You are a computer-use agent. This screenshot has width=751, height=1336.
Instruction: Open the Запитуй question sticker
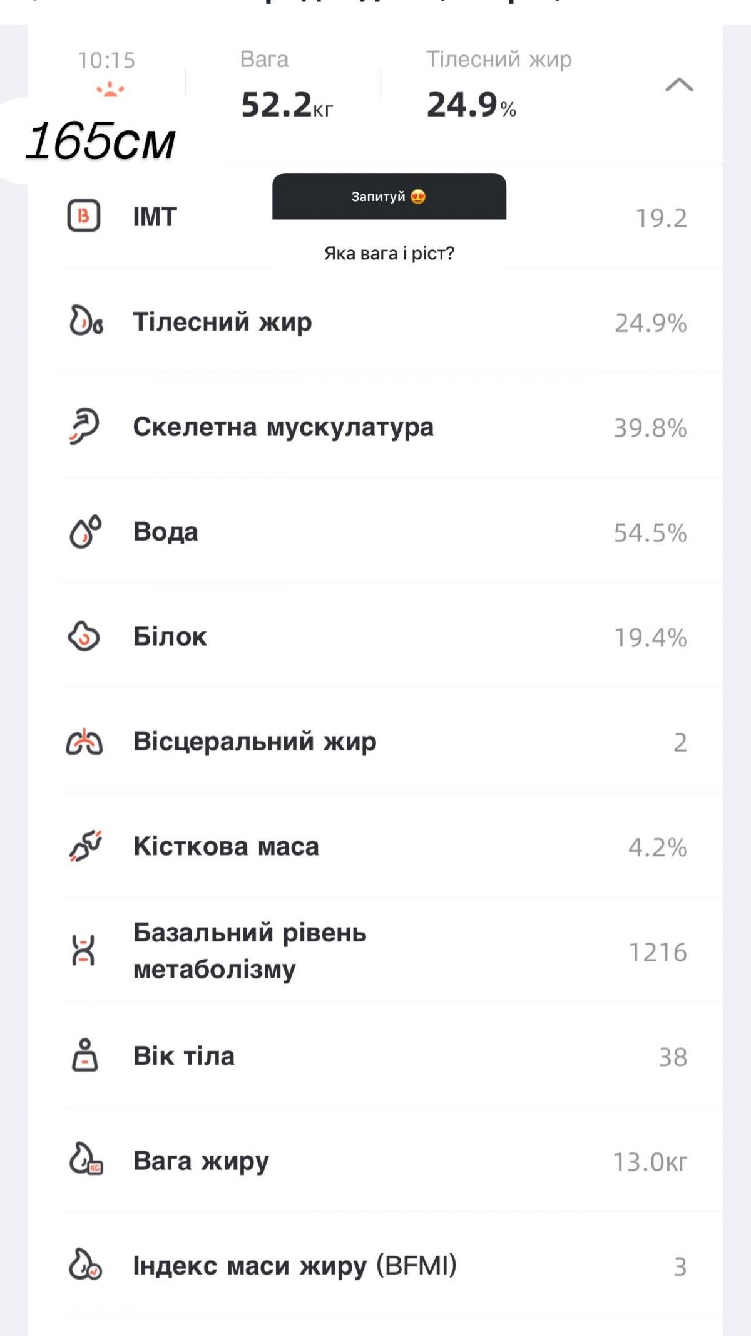point(389,197)
